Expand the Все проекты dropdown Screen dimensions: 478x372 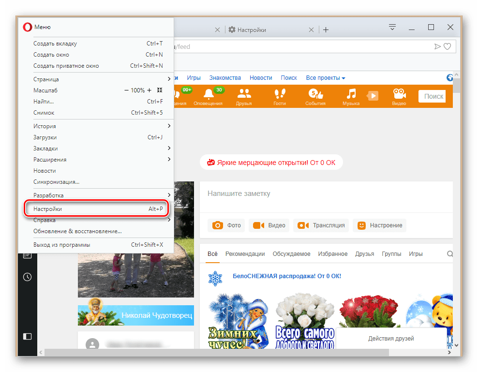tap(326, 78)
